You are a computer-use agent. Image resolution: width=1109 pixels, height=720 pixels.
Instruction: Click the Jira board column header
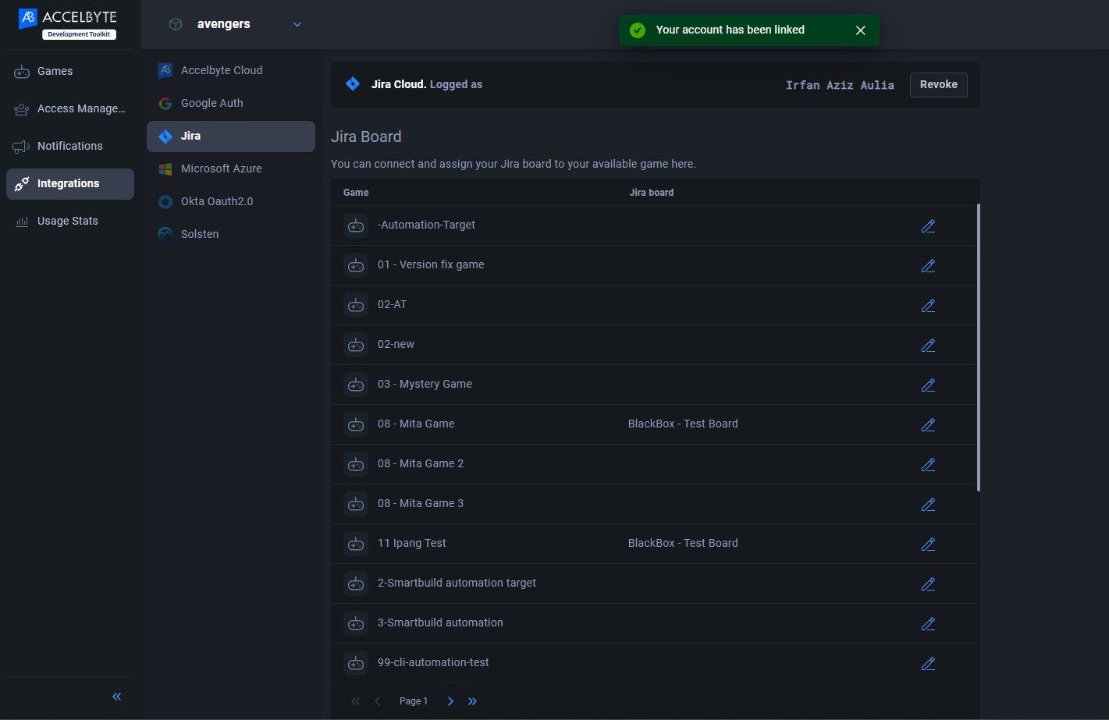coord(652,193)
